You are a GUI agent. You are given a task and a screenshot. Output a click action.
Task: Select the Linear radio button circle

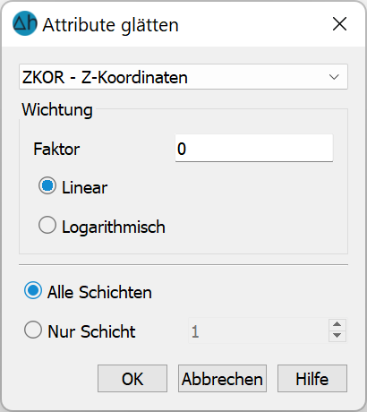click(47, 185)
